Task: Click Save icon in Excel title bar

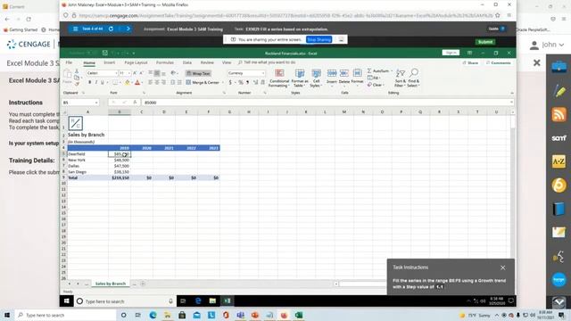Action: pos(105,53)
